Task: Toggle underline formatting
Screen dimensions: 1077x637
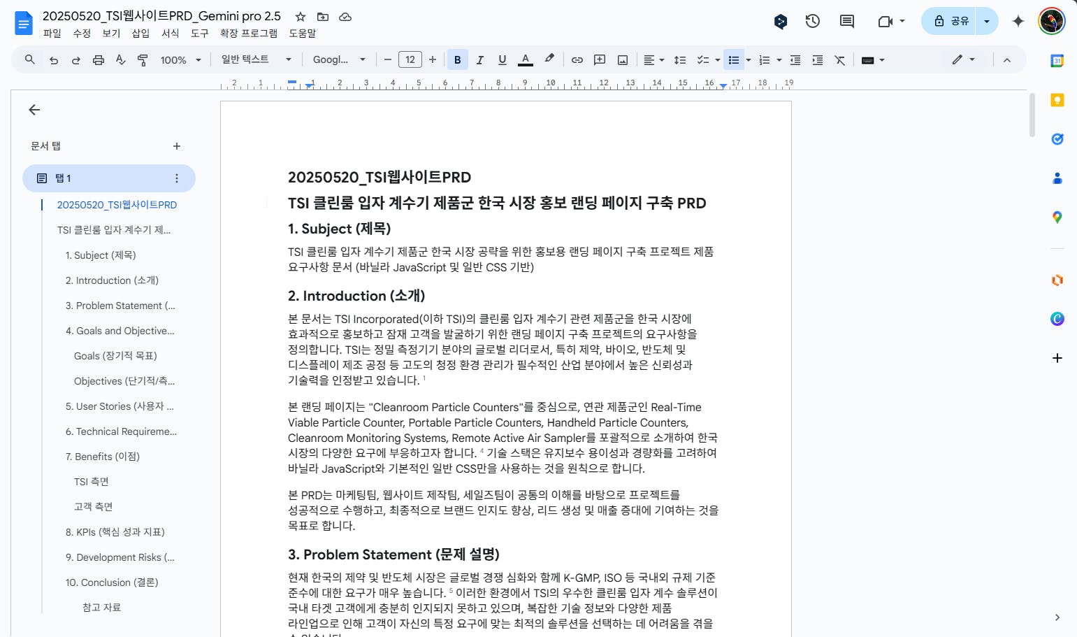Action: (503, 60)
